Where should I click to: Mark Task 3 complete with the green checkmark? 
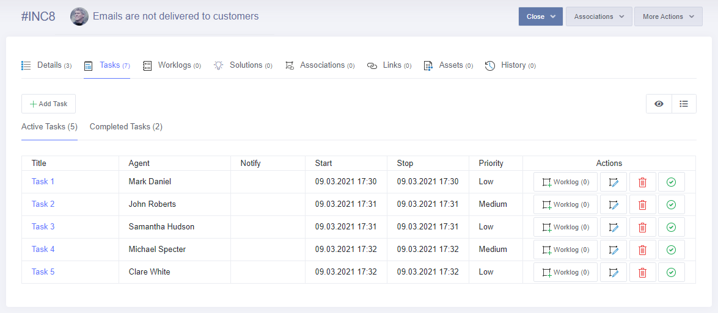pyautogui.click(x=671, y=227)
